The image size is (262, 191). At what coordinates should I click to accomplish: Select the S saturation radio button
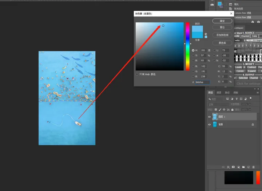[x=193, y=56]
